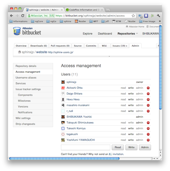Click the B! bookmark extension icon
The height and width of the screenshot is (171, 170).
[x=141, y=16]
